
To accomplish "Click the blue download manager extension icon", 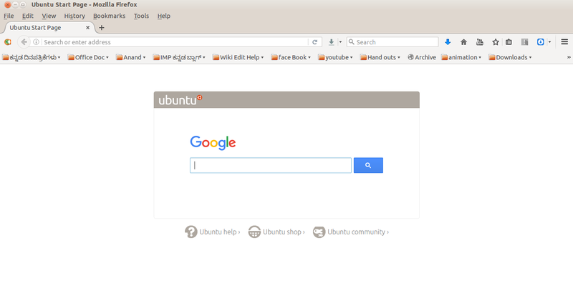I will pos(541,42).
